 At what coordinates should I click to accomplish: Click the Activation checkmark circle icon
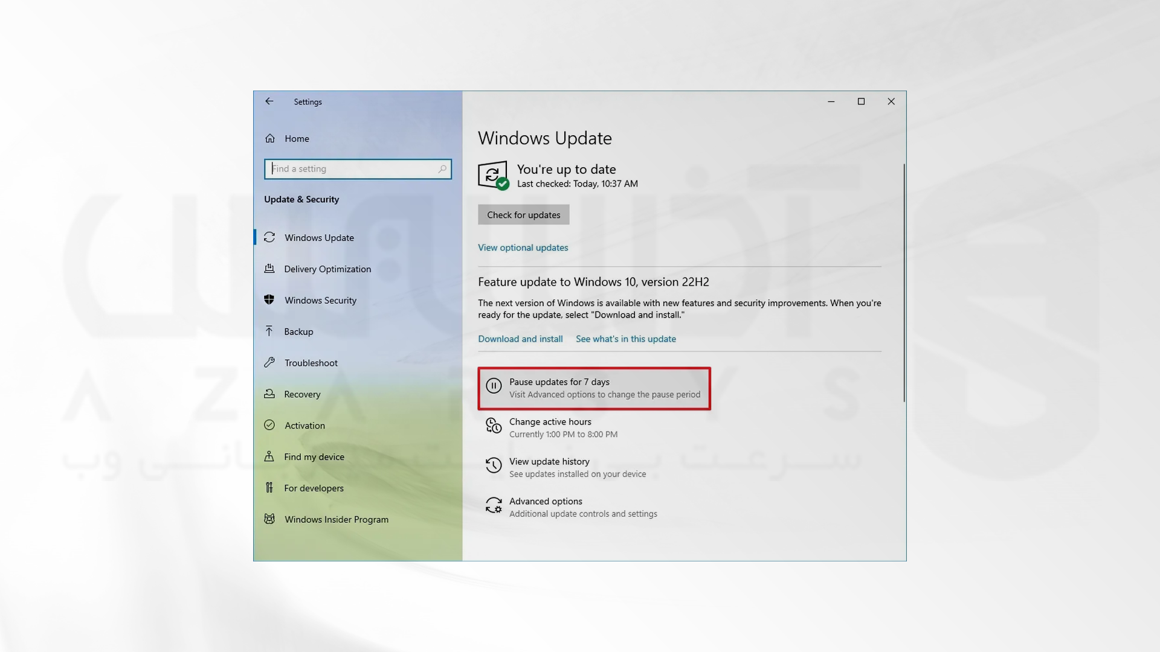(269, 425)
